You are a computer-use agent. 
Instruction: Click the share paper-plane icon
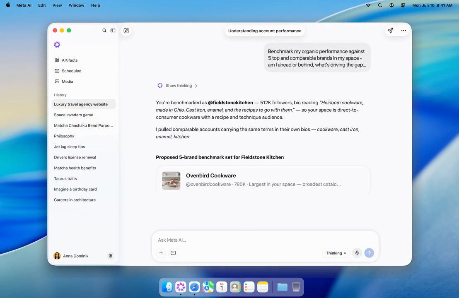(390, 31)
